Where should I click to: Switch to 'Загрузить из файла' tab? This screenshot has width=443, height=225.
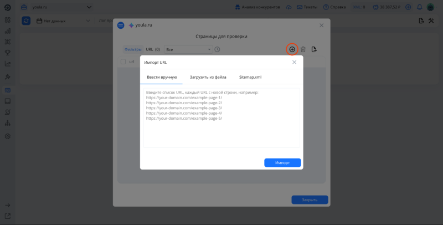[208, 77]
